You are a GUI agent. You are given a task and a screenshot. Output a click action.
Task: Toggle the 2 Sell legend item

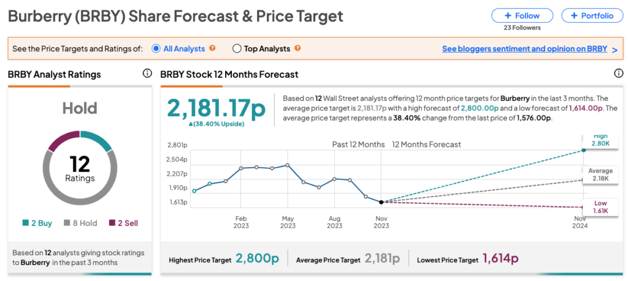point(123,223)
